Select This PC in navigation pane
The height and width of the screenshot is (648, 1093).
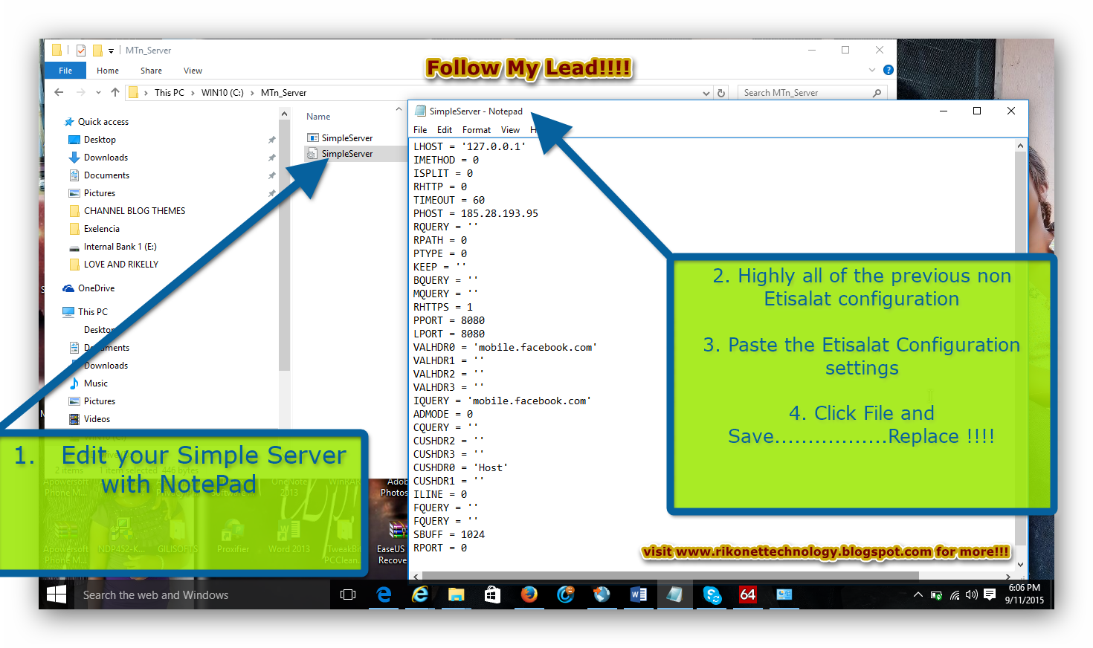[93, 312]
